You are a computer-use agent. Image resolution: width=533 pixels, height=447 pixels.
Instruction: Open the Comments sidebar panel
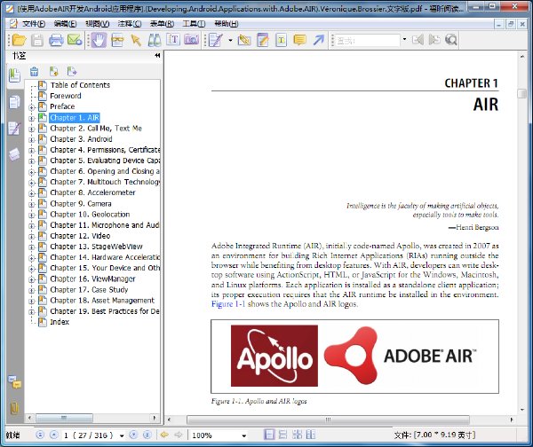point(15,382)
